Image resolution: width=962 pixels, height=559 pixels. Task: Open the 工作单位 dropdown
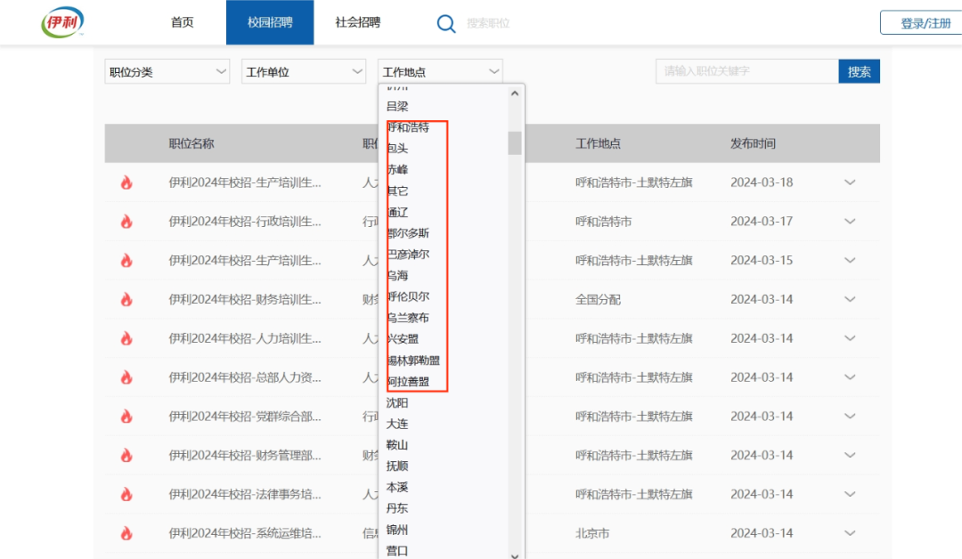coord(304,72)
